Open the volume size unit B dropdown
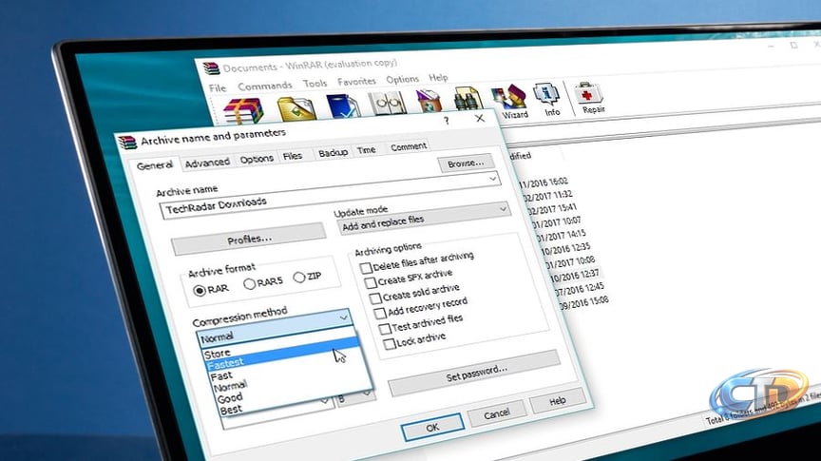The image size is (821, 461). tap(356, 398)
